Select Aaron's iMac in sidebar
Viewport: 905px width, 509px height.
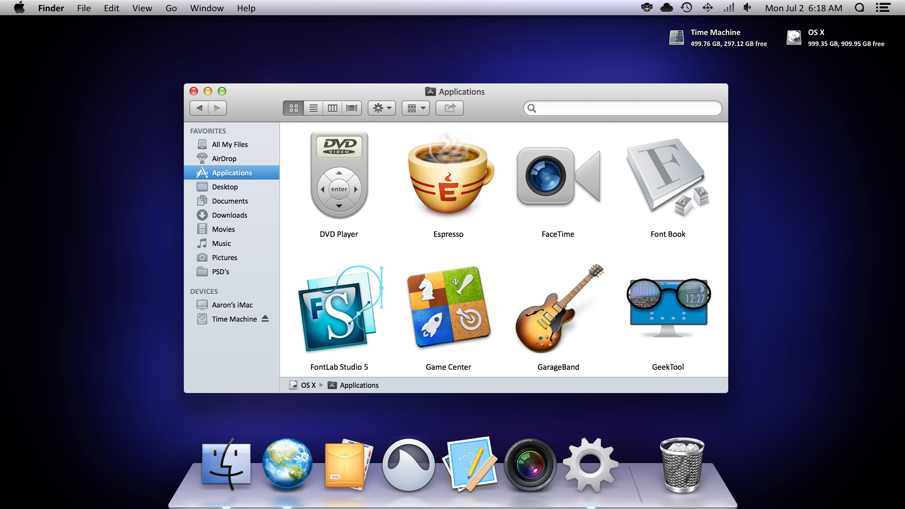point(232,305)
